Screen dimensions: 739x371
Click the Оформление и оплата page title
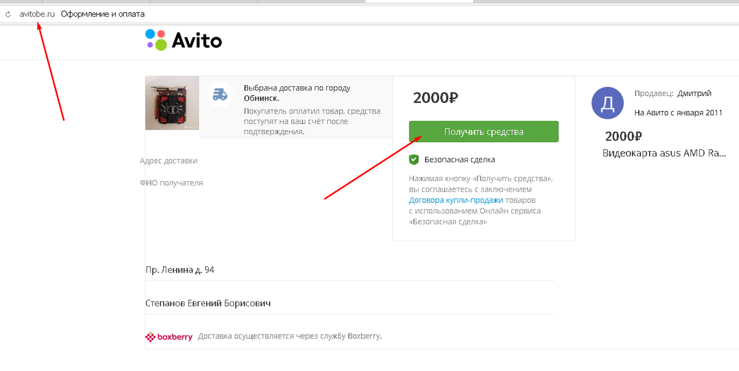point(103,14)
